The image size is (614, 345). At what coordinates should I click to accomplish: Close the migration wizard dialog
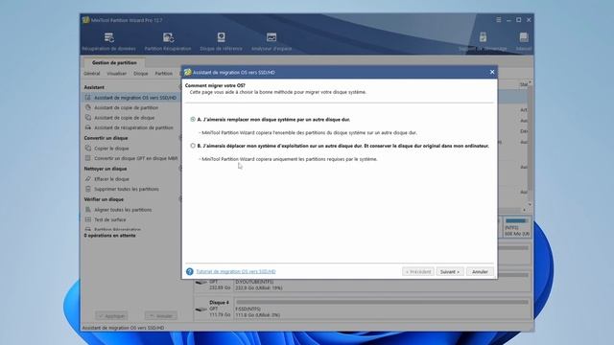pos(492,72)
